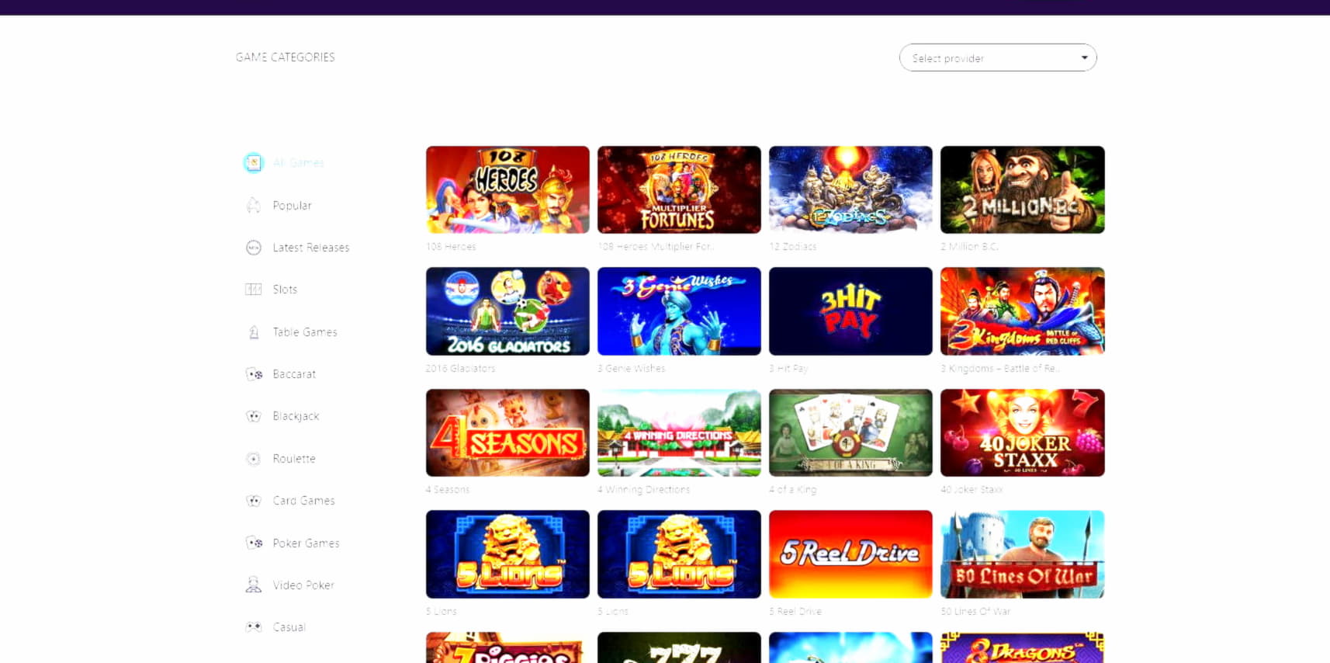Open the Select provider dropdown
Screen dimensions: 1330x663
pos(998,57)
